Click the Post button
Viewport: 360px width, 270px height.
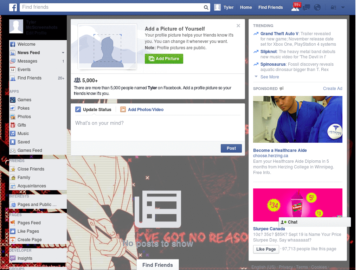(x=231, y=148)
